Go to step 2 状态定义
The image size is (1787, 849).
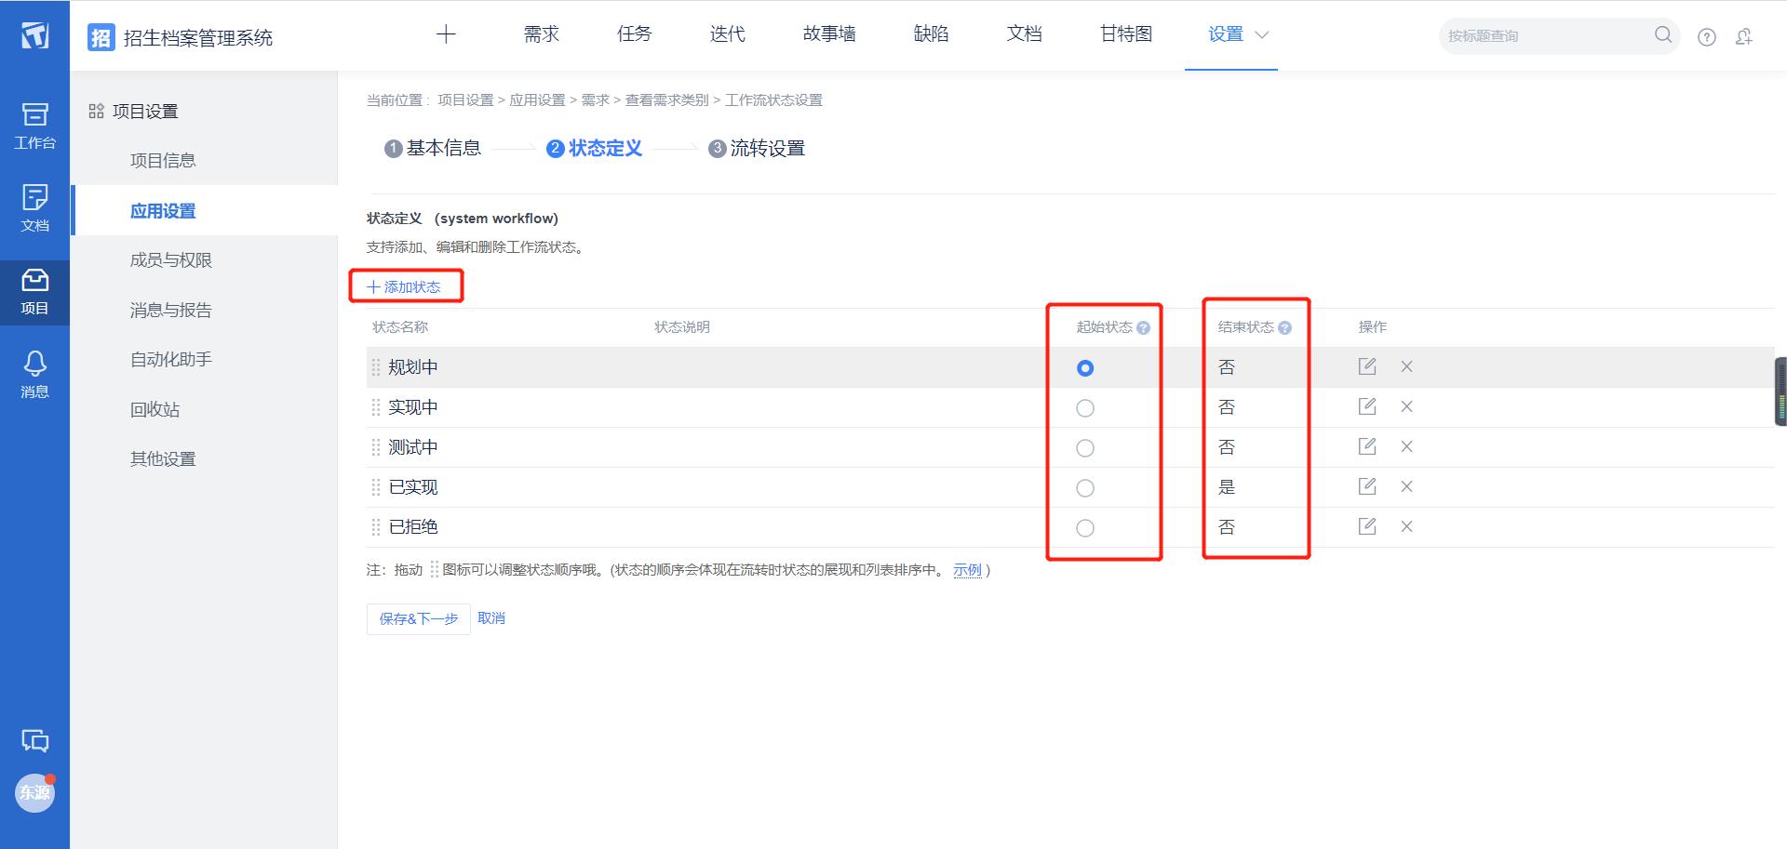click(x=595, y=149)
